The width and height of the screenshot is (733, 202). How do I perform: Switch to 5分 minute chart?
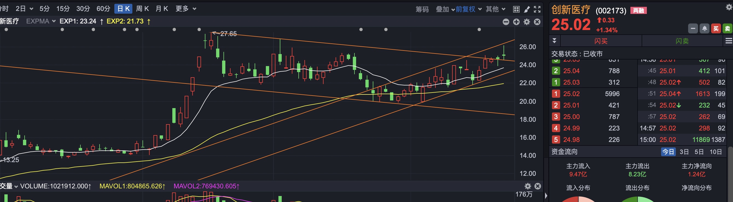45,9
